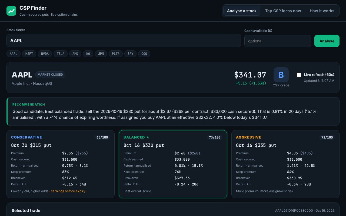Click the Apple Inc. · NasdaqGS subtitle
The height and width of the screenshot is (216, 346).
(x=32, y=83)
